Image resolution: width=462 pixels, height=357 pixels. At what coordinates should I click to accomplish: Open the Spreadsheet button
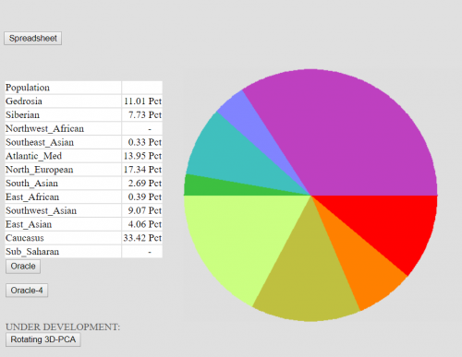pyautogui.click(x=32, y=39)
